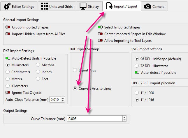Choose the Centimeters radio button

coord(8,72)
